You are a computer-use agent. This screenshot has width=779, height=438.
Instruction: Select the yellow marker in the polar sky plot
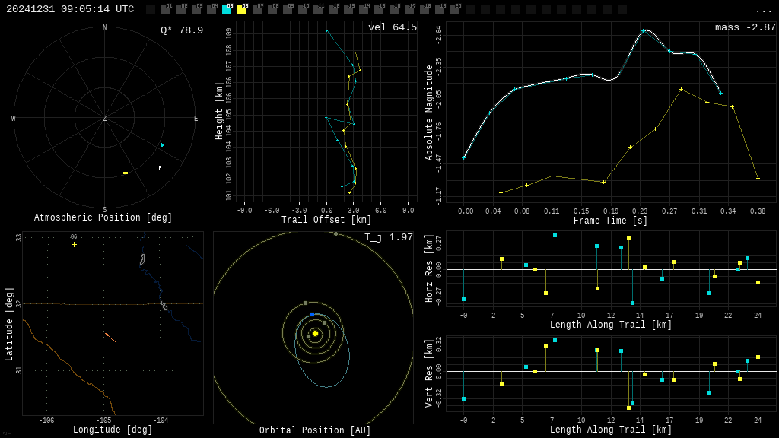point(126,173)
